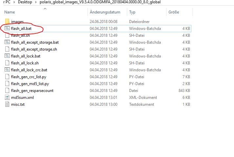This screenshot has width=234, height=157.
Task: Click the Datei type of flash_gen_resparsecount
Action: coord(133,90)
